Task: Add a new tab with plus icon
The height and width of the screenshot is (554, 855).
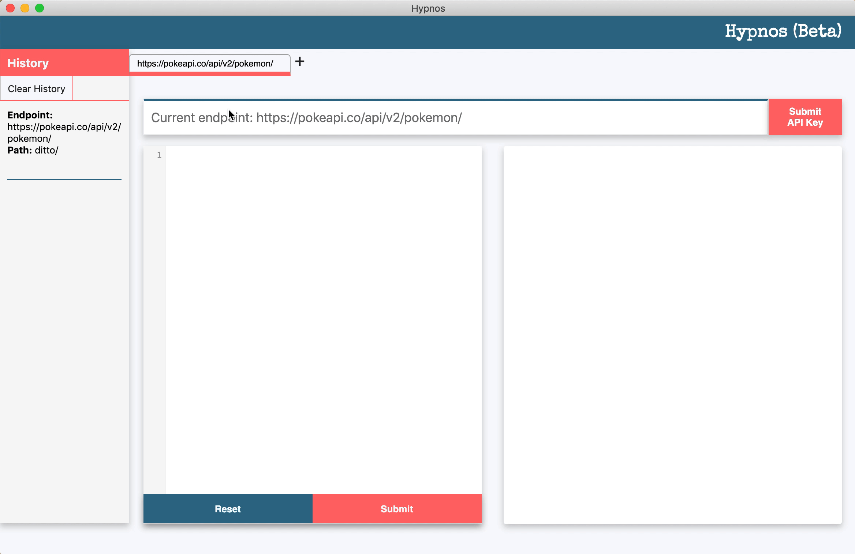Action: 300,61
